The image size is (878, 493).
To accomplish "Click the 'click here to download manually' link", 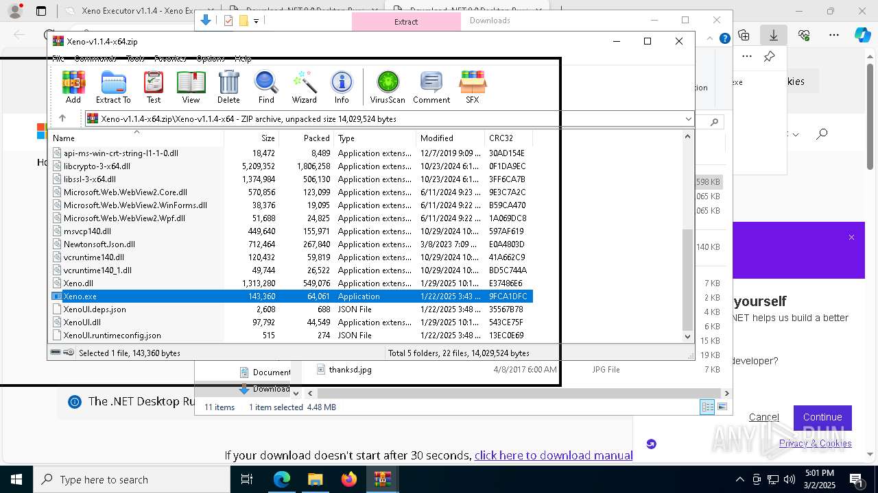I will coord(554,455).
